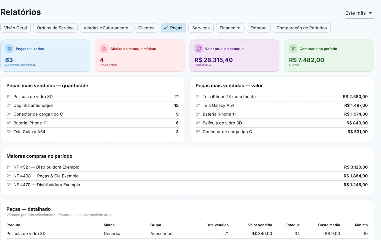381x240 pixels.
Task: Click 'No período selecionado' caption
Action: pos(20,65)
